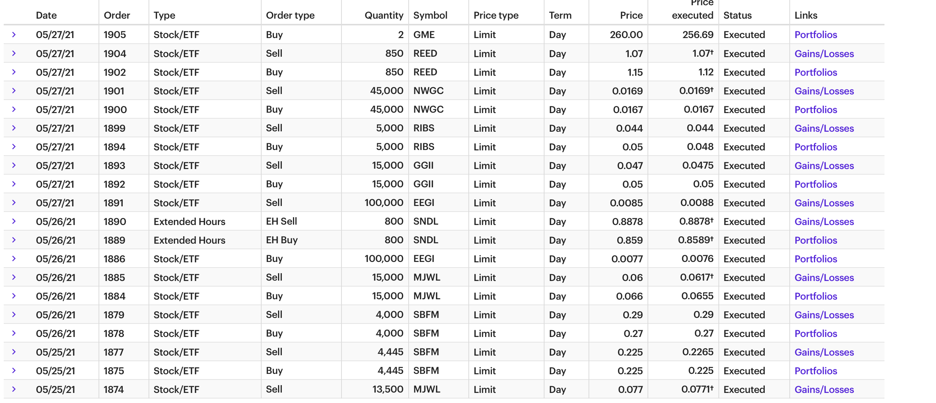Open Portfolios link for SNDL order 1889
Screen dimensions: 936x403
pyautogui.click(x=815, y=240)
